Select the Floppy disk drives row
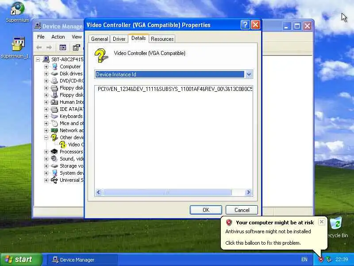The image size is (354, 266). point(67,95)
